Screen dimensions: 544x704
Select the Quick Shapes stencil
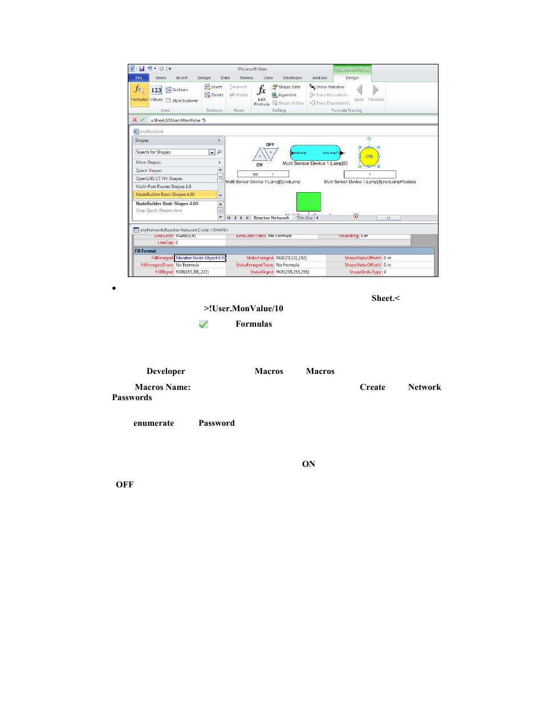[x=175, y=170]
